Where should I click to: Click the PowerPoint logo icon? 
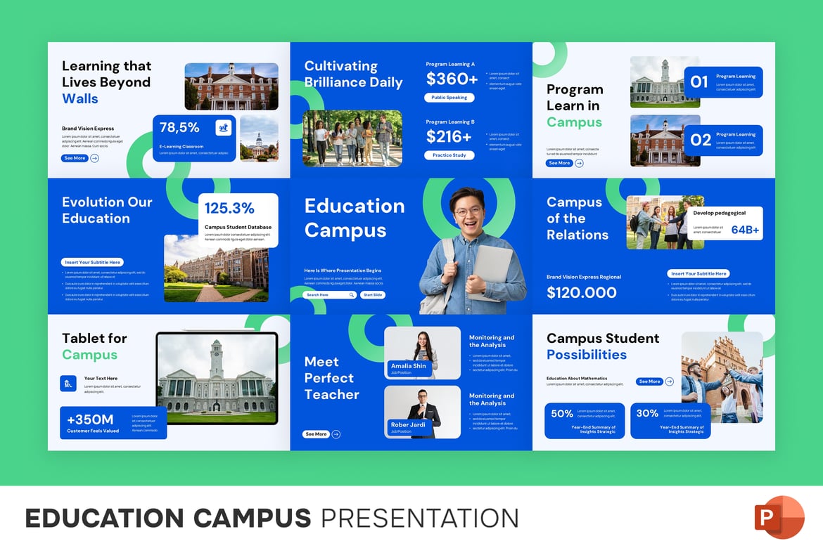tap(779, 517)
